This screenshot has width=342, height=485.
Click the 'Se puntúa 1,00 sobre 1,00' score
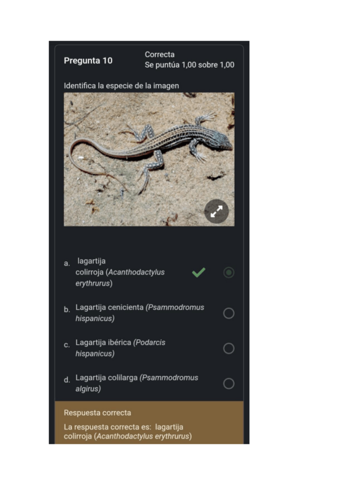click(190, 65)
